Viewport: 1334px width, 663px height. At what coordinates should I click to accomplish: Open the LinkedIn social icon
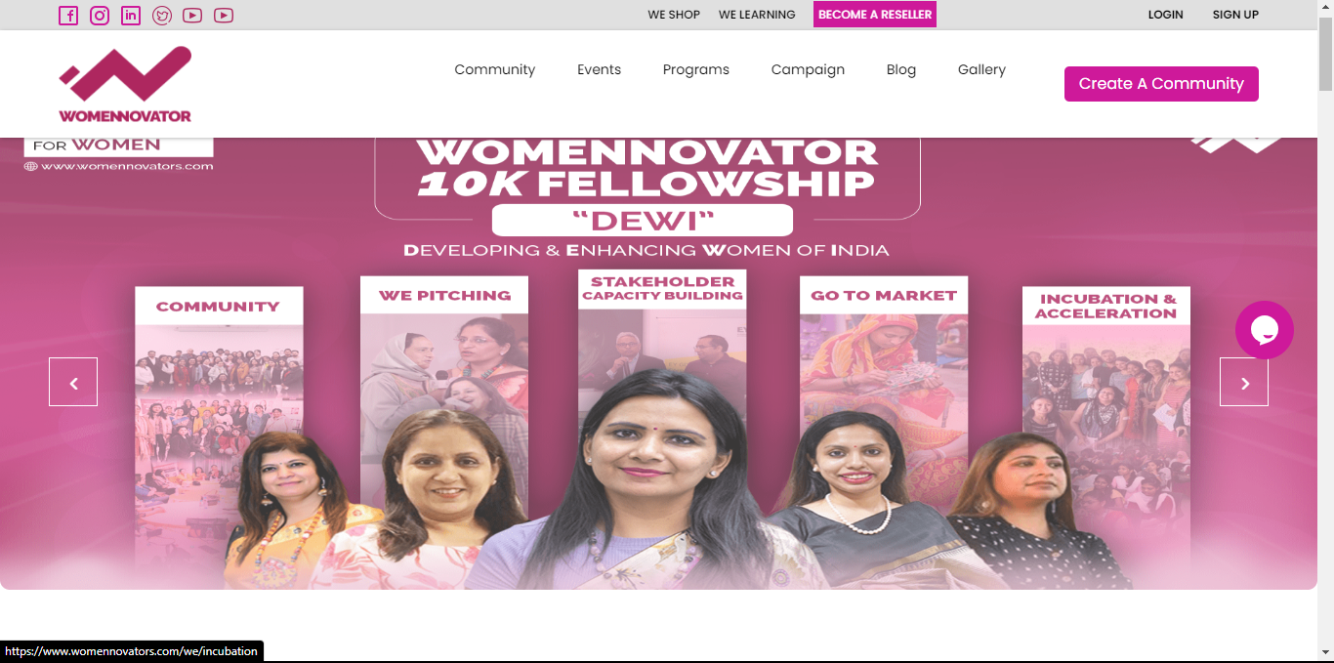pyautogui.click(x=131, y=16)
